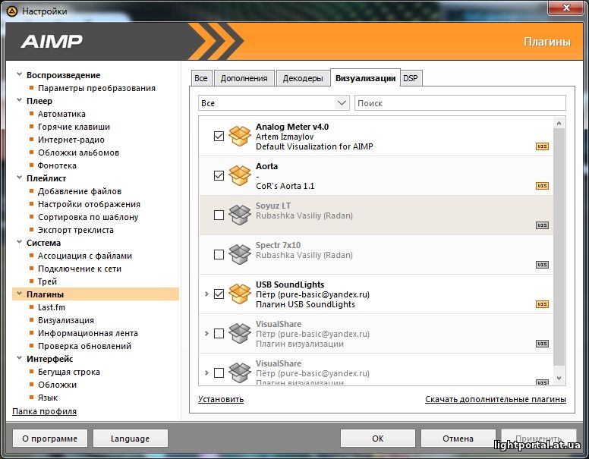The image size is (589, 459).
Task: Open Экспорт треклиста page
Action: (76, 230)
